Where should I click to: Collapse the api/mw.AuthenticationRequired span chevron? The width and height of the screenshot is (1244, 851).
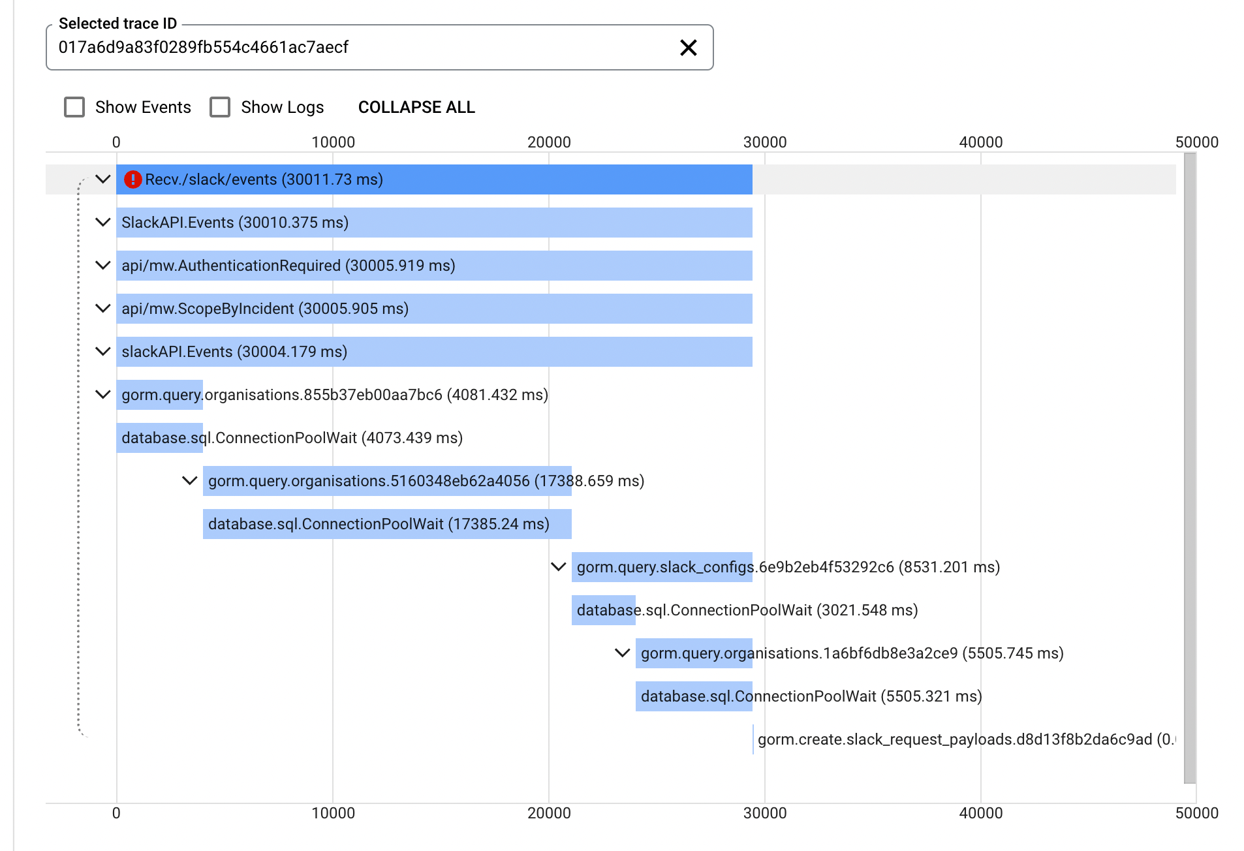coord(102,266)
